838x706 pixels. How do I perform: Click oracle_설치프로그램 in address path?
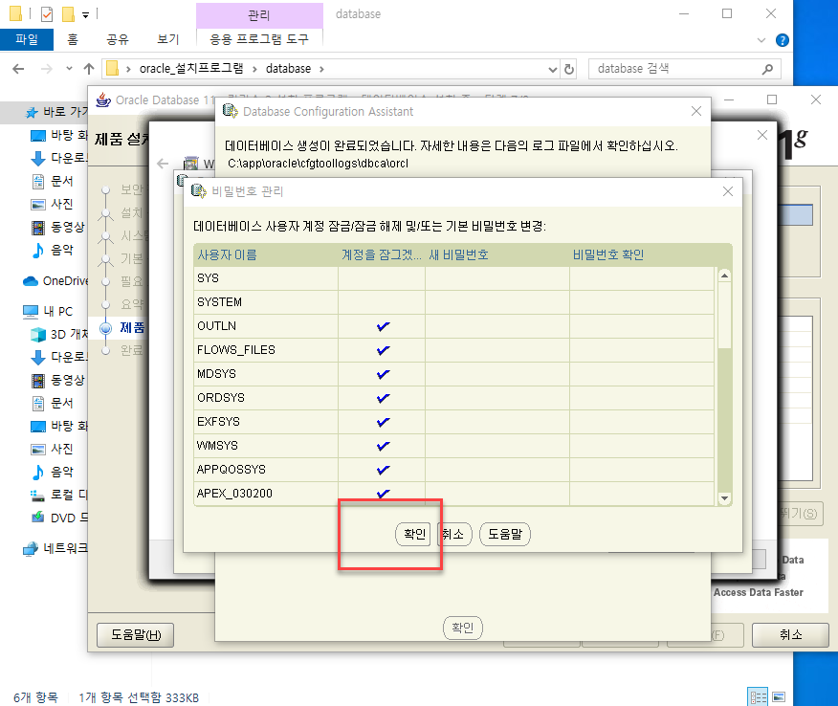(190, 69)
